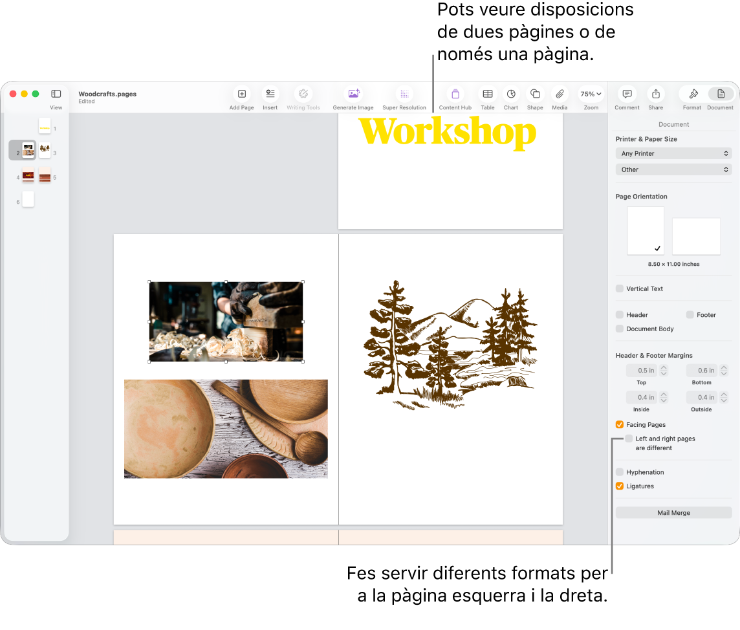Increase the Top margin with its stepper
The image size is (740, 630).
664,367
